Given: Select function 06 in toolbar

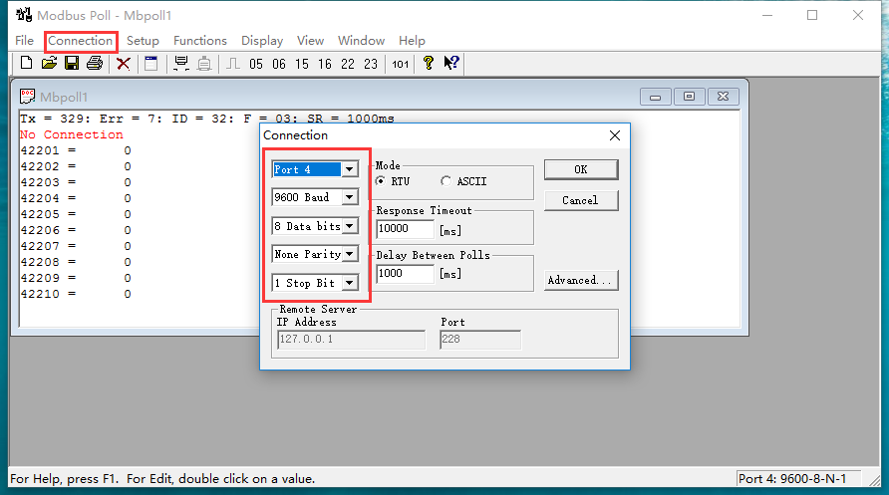Looking at the screenshot, I should click(279, 64).
